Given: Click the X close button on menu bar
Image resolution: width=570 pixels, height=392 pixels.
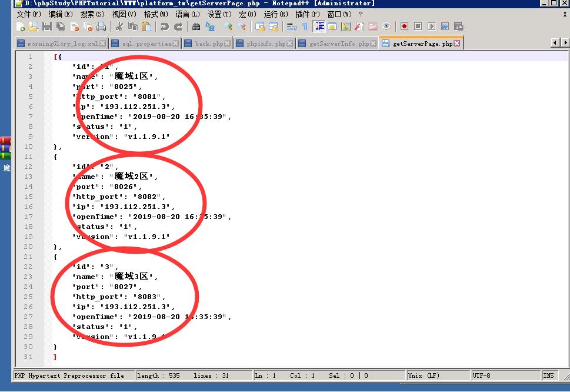Looking at the screenshot, I should tap(565, 14).
